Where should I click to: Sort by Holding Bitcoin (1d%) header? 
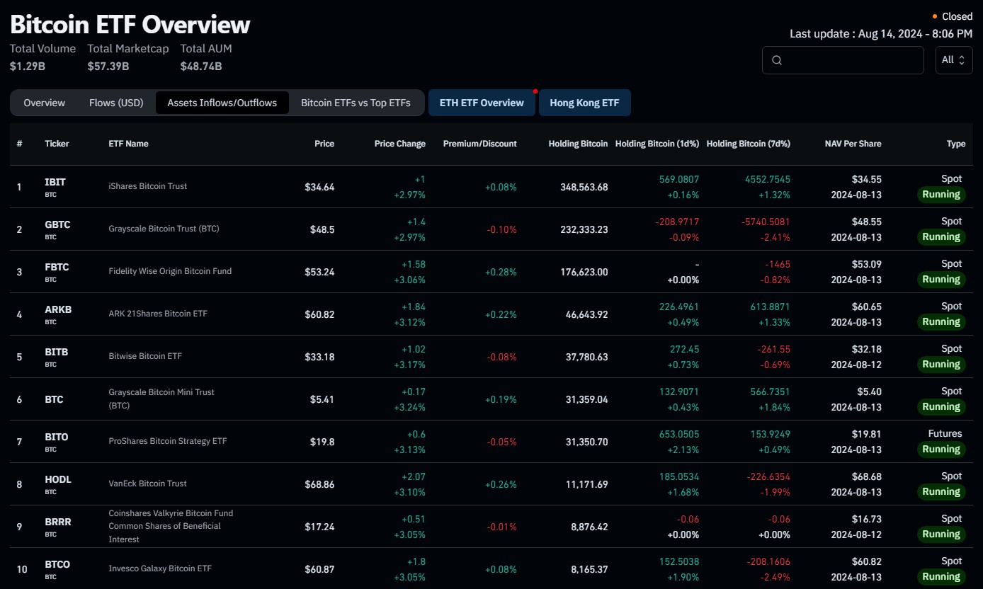657,144
